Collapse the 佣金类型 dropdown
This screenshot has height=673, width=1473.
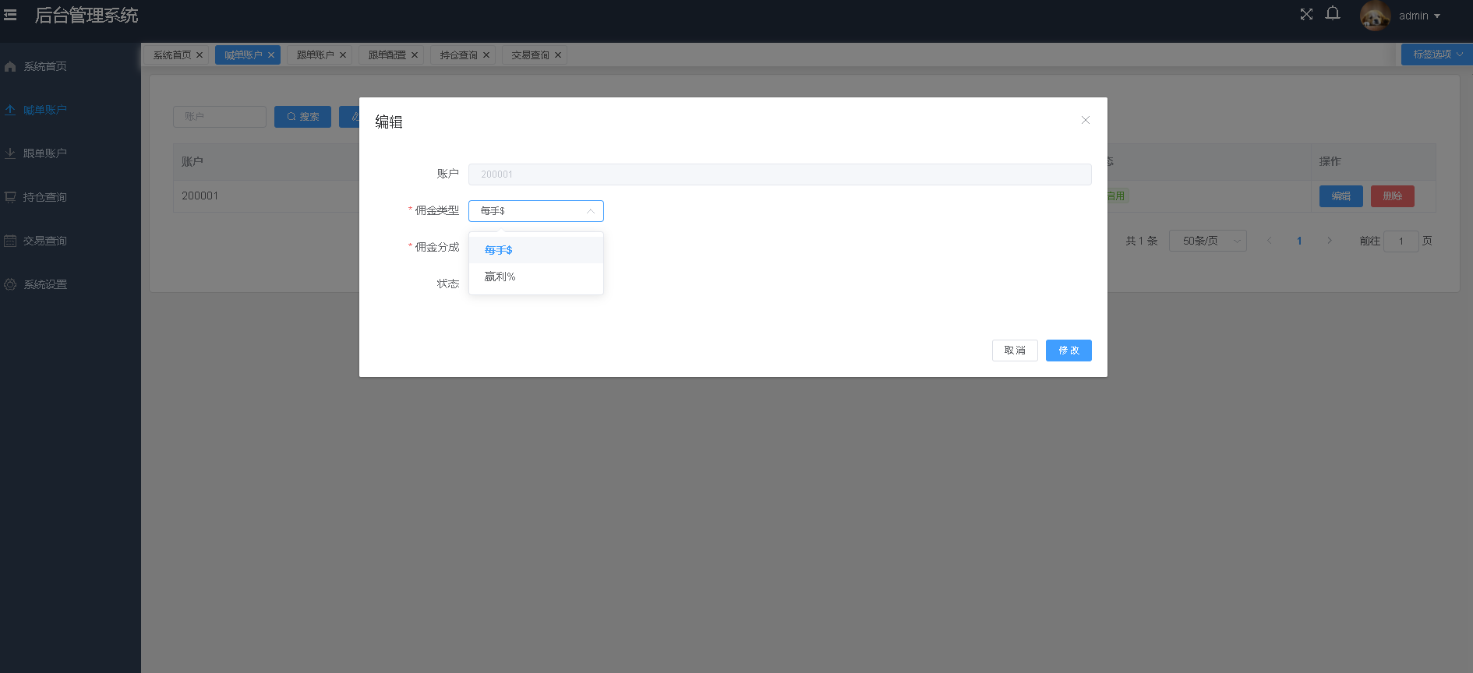[x=590, y=211]
